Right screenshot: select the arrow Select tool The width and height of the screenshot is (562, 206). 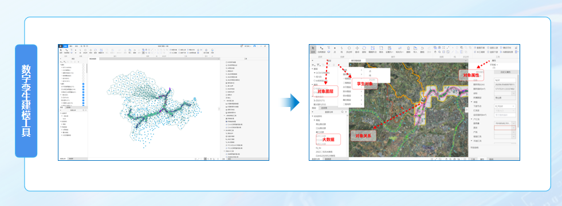click(313, 49)
